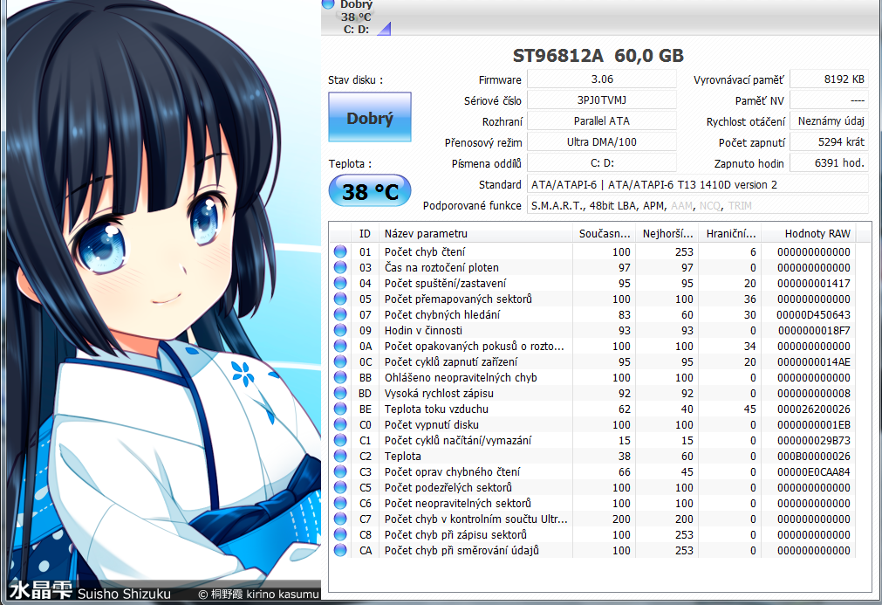882x605 pixels.
Task: Select the C: D: disk tab at top
Action: point(356,17)
